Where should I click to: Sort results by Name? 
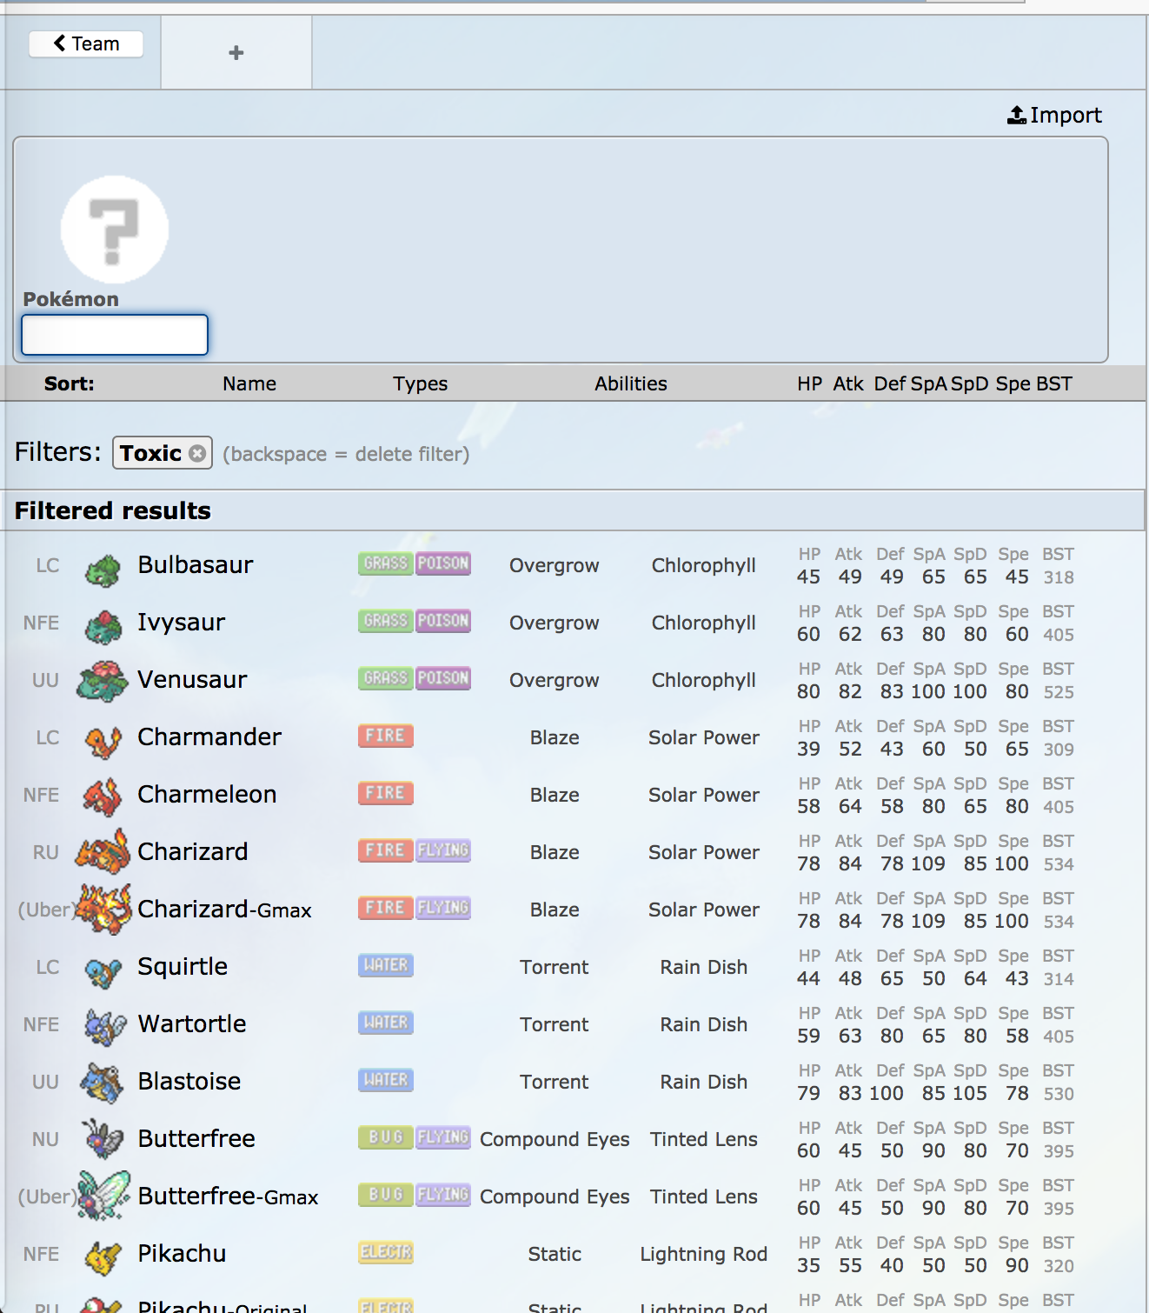tap(249, 383)
